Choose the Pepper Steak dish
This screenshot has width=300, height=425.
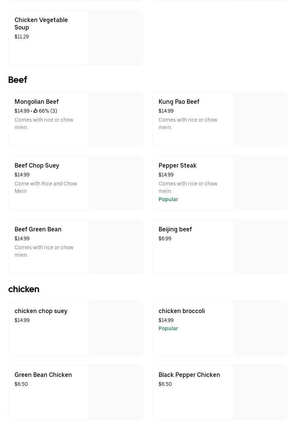pyautogui.click(x=177, y=165)
